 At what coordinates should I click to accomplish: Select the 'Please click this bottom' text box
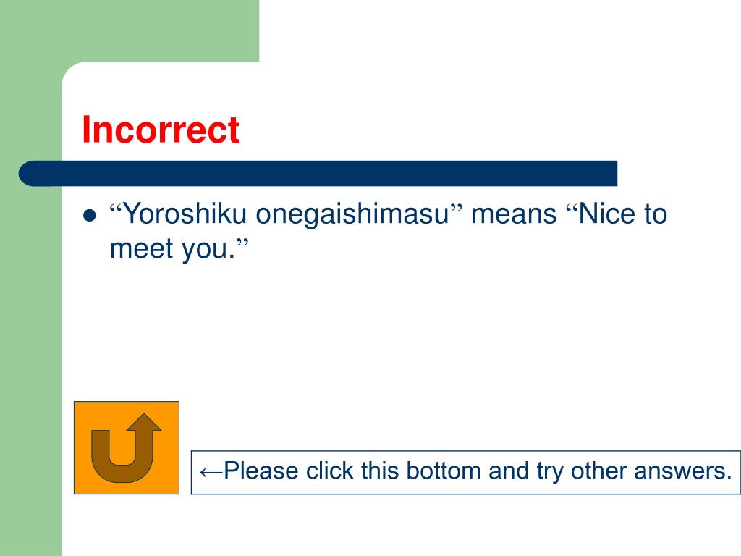[x=465, y=472]
